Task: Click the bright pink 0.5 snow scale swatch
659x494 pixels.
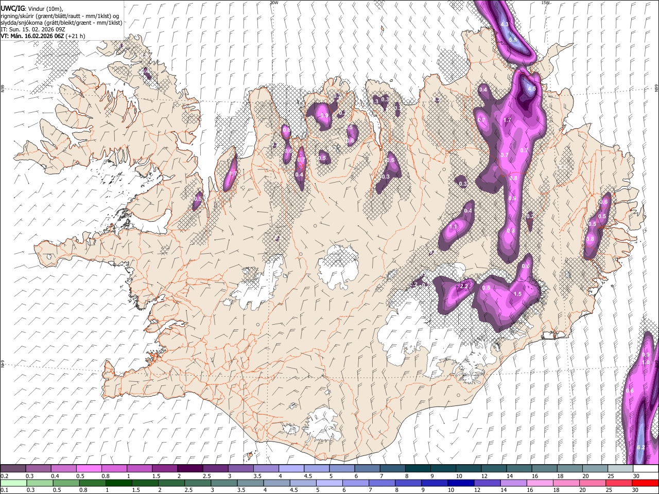Action: point(89,469)
